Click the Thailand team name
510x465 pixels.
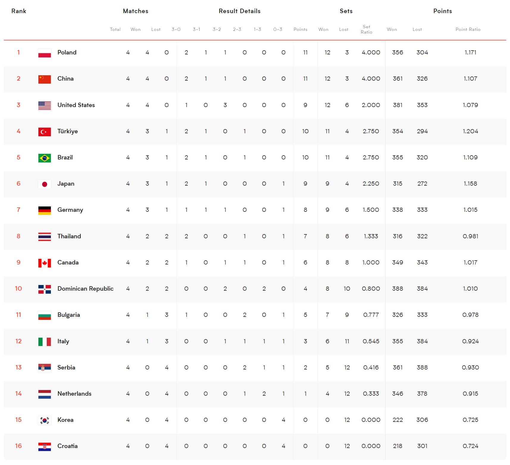tap(69, 236)
